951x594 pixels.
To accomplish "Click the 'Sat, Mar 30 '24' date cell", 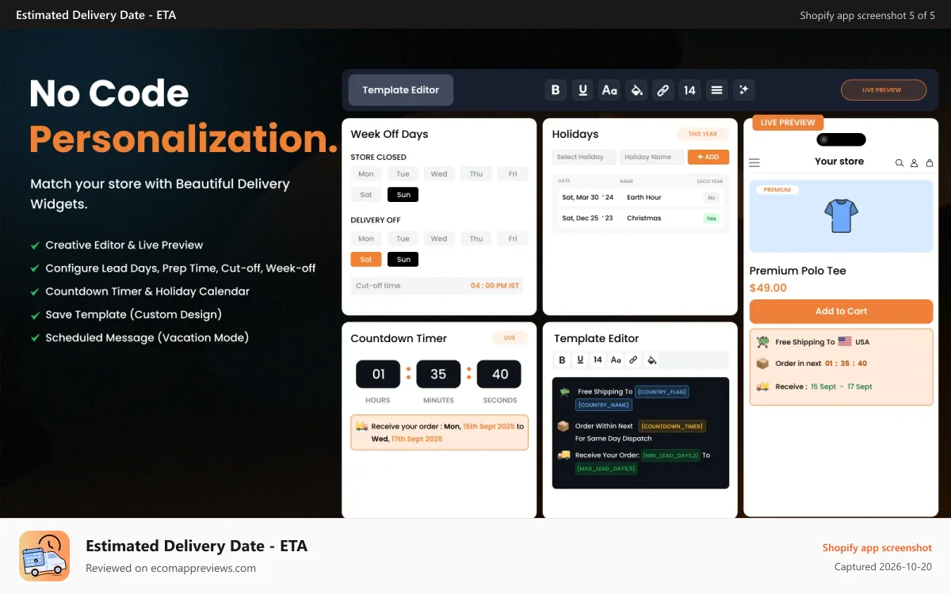I will [587, 197].
